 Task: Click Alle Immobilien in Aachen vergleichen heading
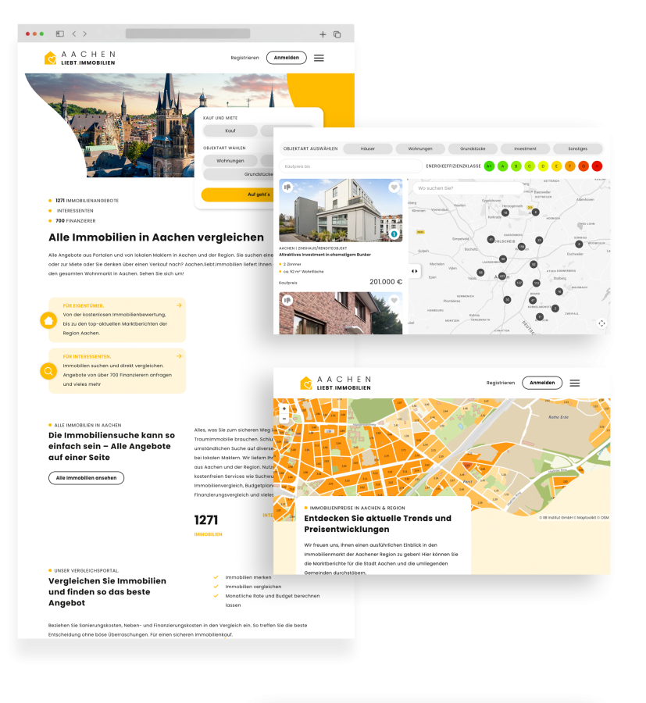click(x=156, y=237)
